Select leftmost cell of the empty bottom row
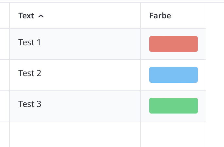Image resolution: width=224 pixels, height=147 pixels. pyautogui.click(x=5, y=134)
